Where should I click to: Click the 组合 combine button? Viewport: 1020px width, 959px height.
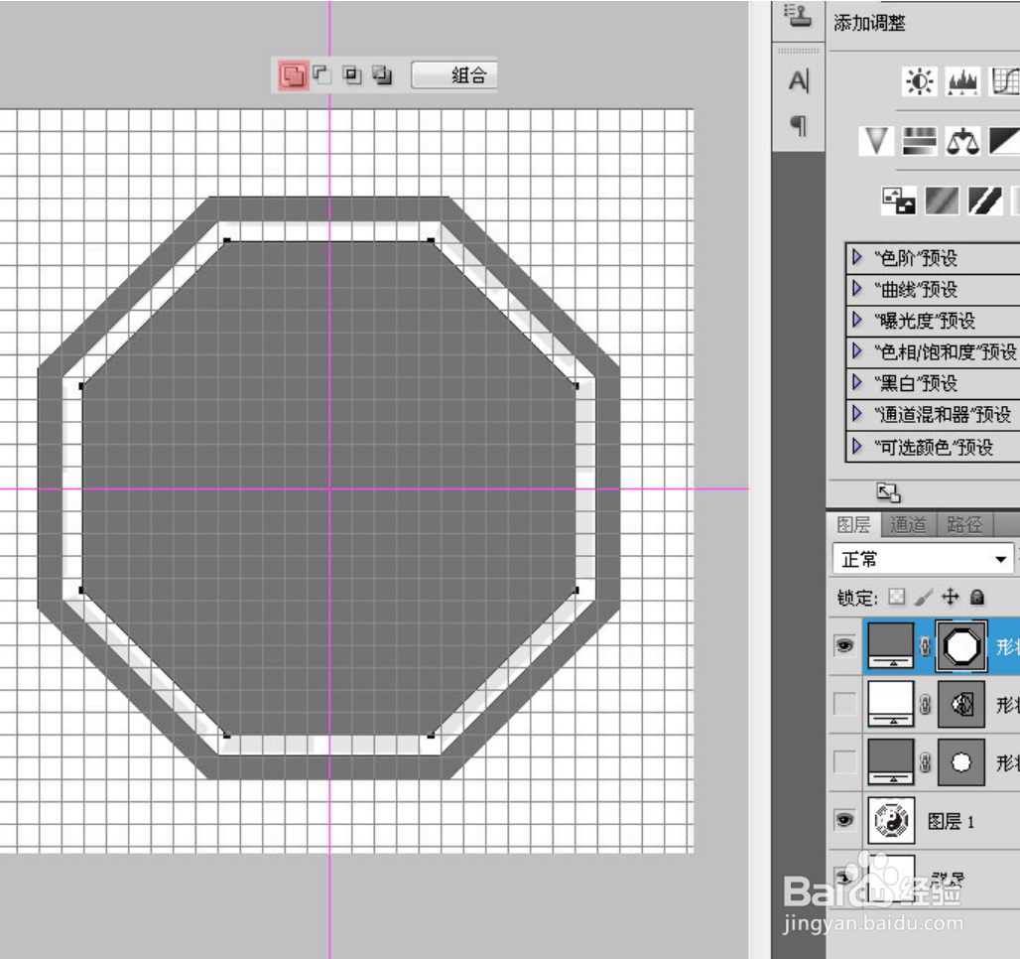(x=454, y=74)
